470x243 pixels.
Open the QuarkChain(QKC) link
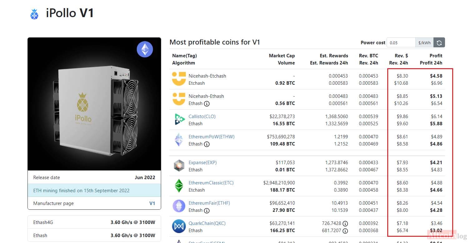207,223
